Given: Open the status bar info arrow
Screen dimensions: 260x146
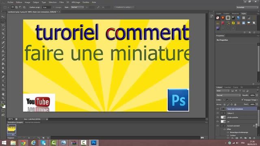Looking at the screenshot, I should coord(47,119).
